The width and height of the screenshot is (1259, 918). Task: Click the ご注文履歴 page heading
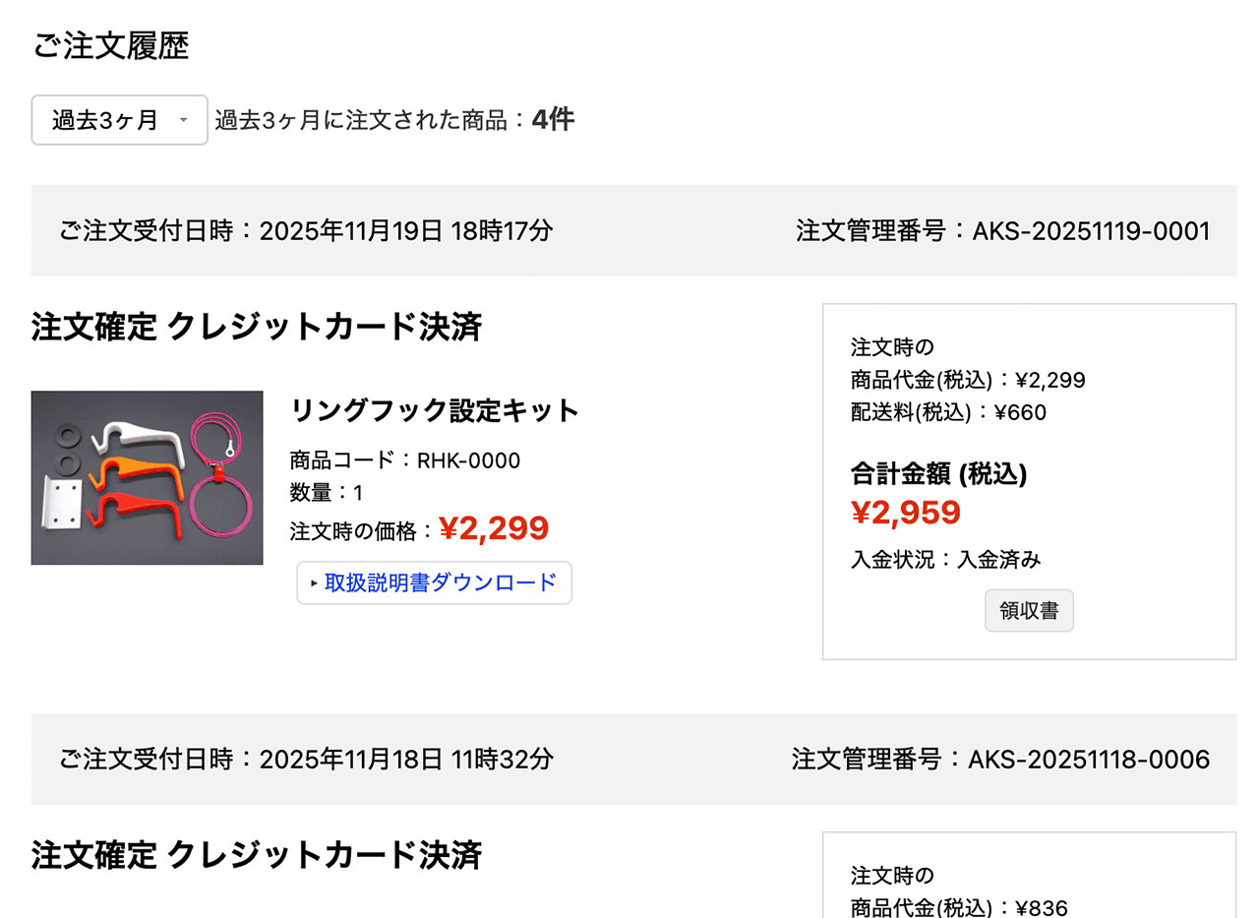[x=110, y=46]
